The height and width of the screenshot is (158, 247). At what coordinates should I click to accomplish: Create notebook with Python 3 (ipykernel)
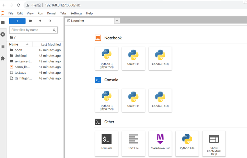(107, 59)
